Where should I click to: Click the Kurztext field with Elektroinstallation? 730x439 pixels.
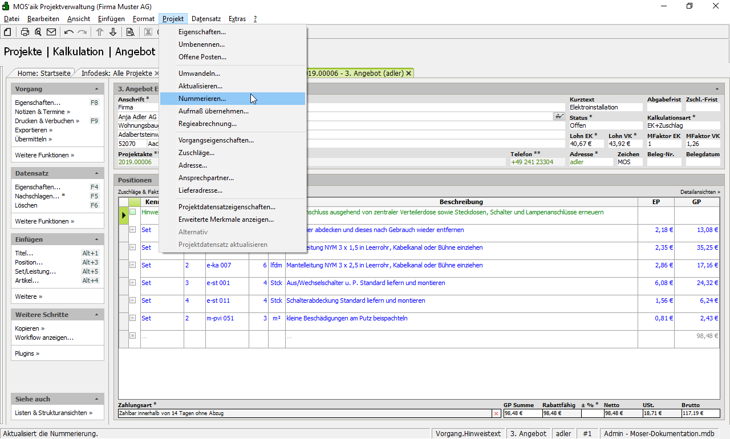click(x=605, y=107)
